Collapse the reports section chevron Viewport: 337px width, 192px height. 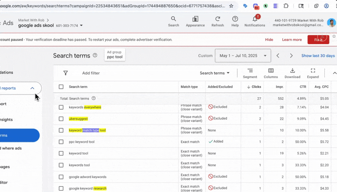(x=32, y=88)
